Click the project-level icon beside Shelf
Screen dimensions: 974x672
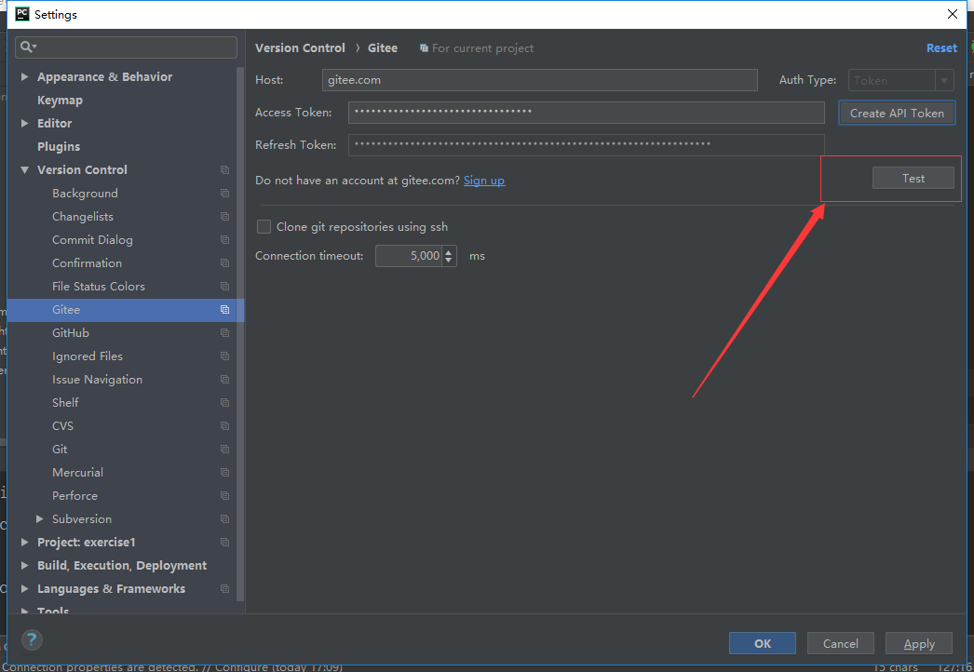pos(224,403)
